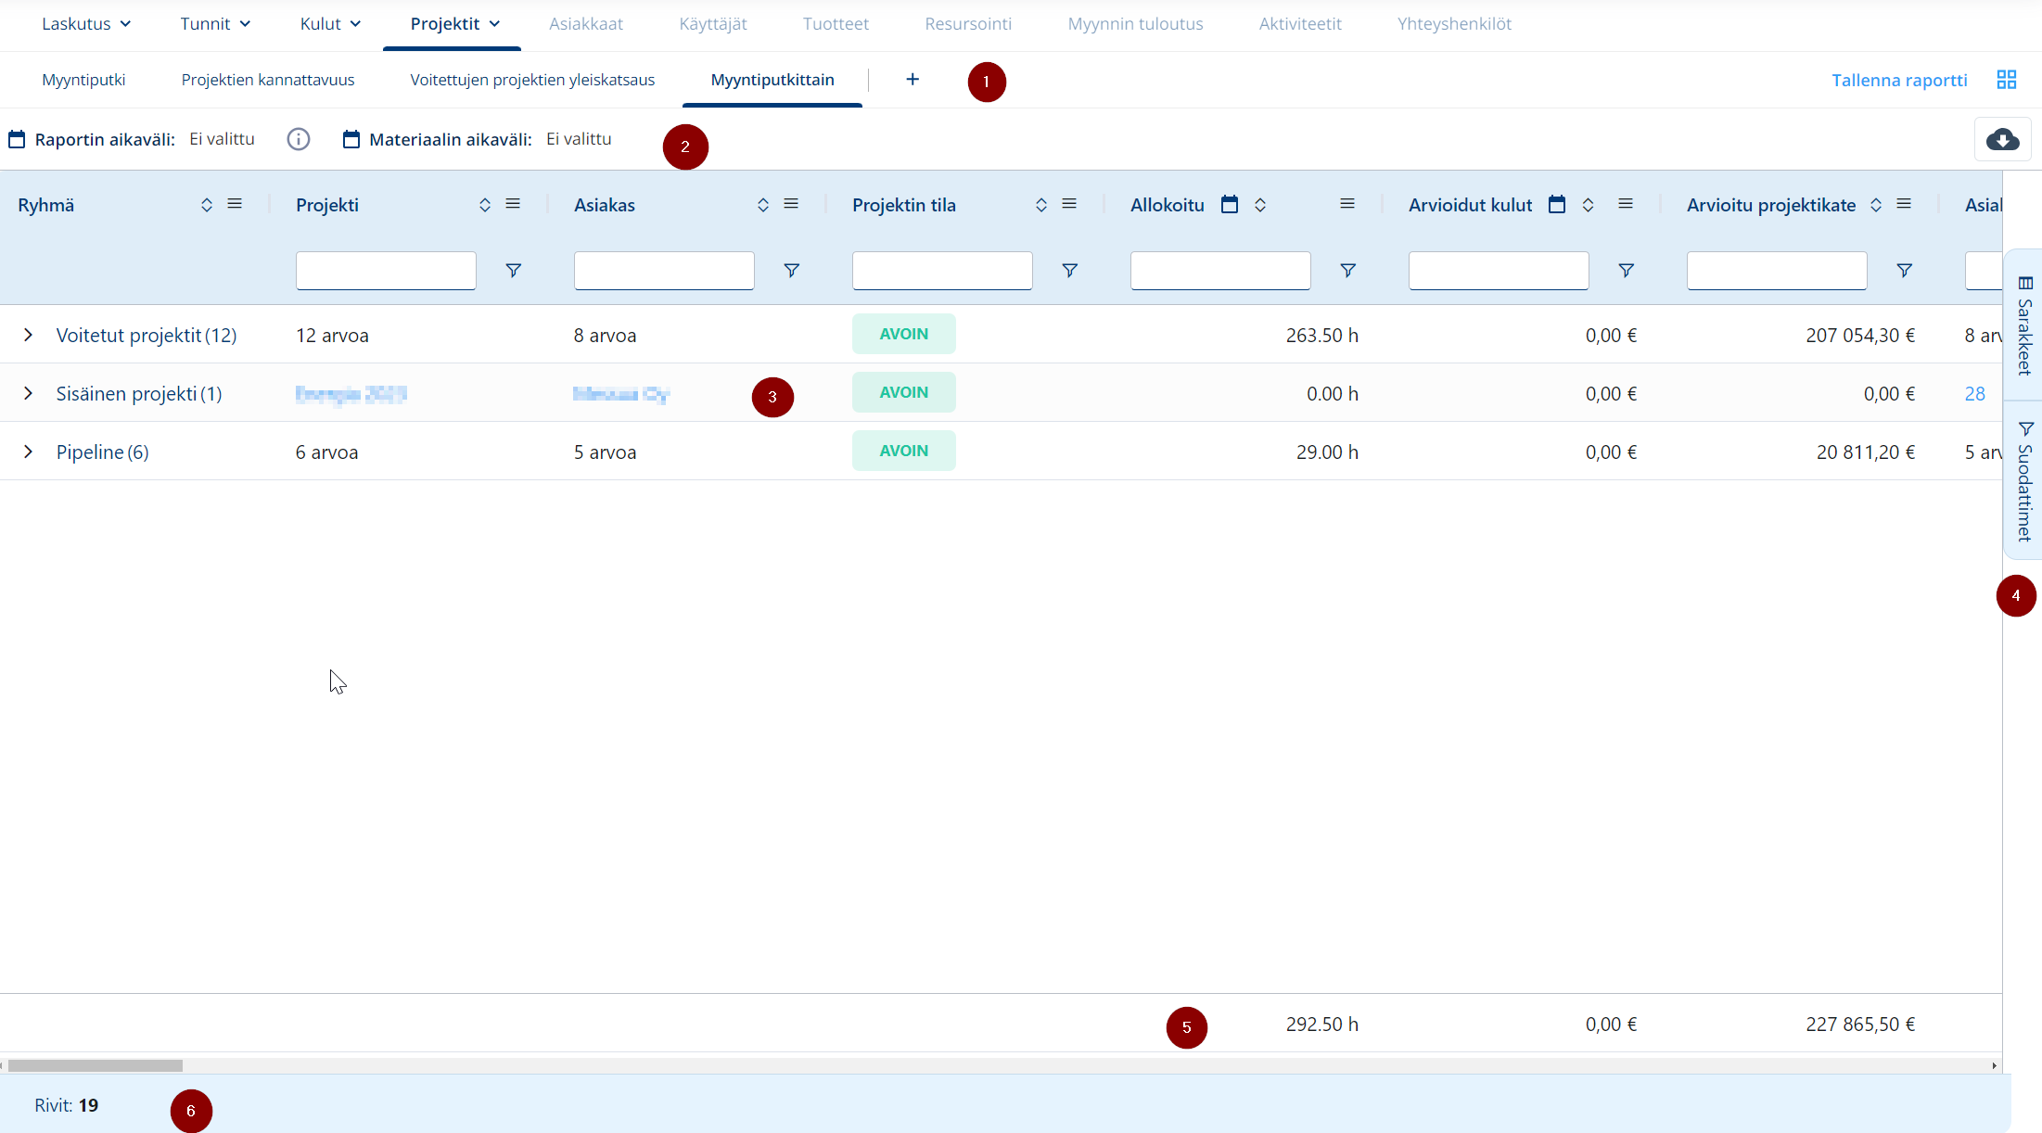Open Projektin tila column menu icon
The height and width of the screenshot is (1133, 2042).
(1069, 204)
